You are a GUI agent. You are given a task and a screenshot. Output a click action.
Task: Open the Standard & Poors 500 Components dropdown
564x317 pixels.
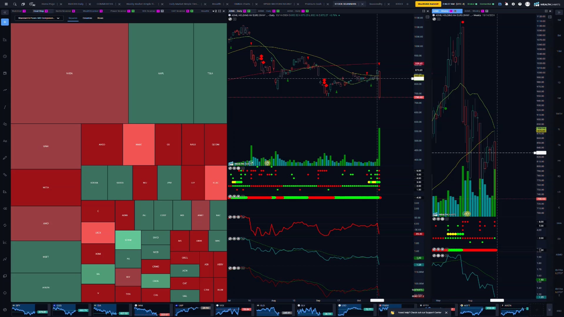pyautogui.click(x=39, y=18)
